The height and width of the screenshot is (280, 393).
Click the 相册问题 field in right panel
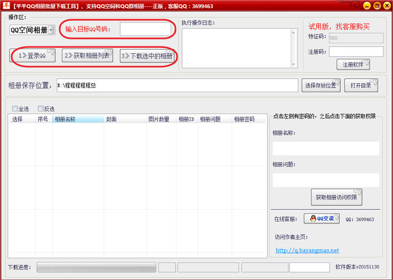pos(326,180)
